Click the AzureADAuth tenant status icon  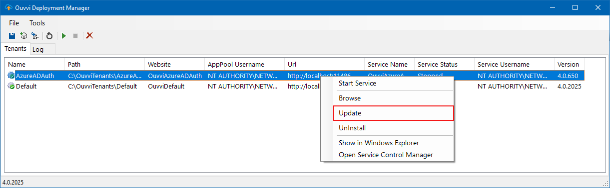point(11,76)
